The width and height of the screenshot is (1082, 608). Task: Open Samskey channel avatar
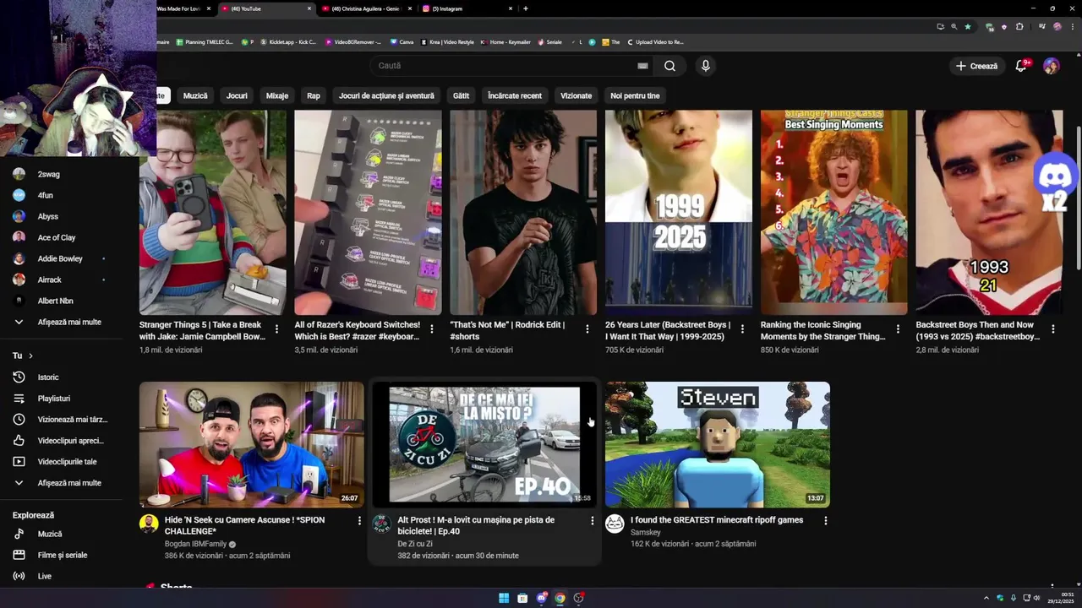click(615, 524)
